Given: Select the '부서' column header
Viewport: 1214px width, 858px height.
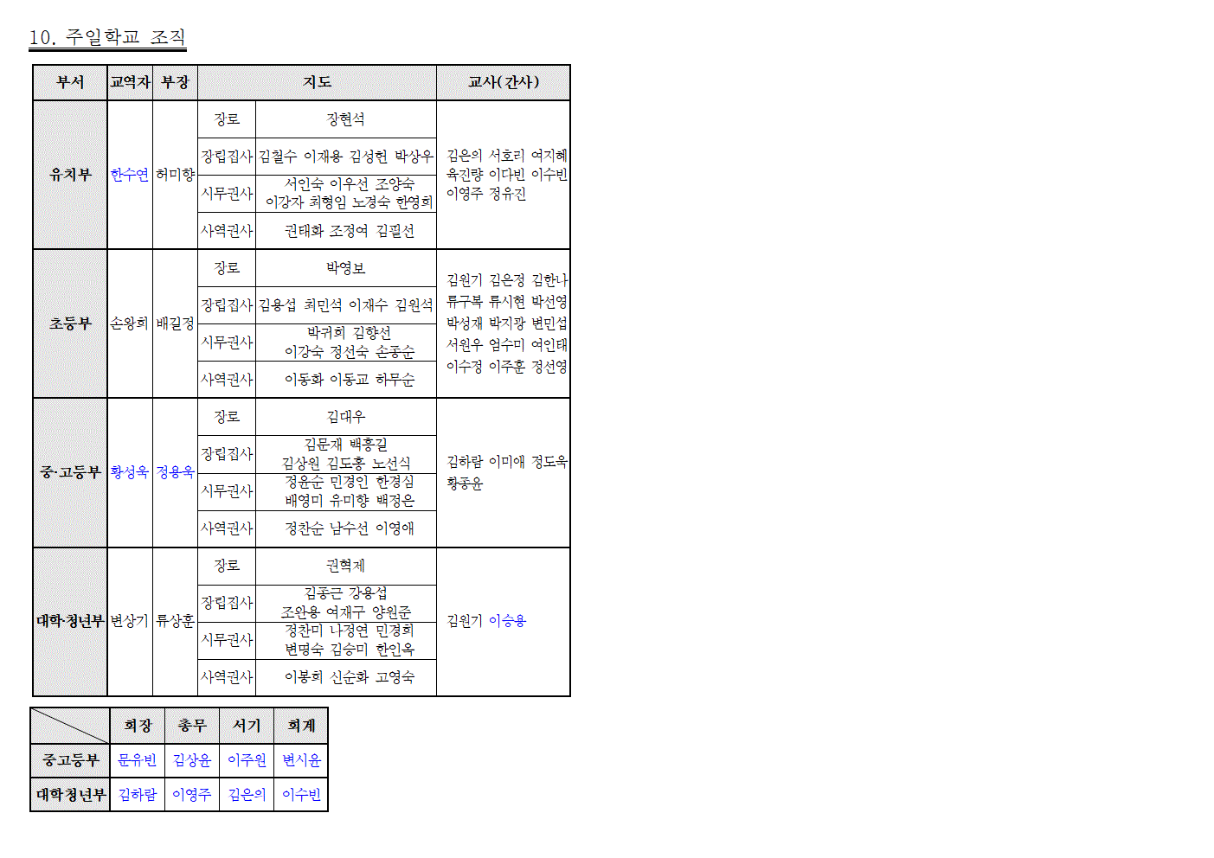Looking at the screenshot, I should [x=70, y=82].
